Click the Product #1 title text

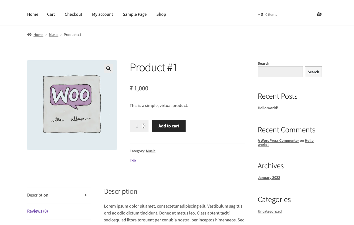[x=153, y=67]
